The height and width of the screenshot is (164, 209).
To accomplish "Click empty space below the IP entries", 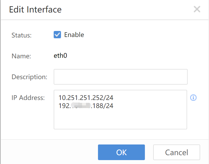I will (120, 119).
